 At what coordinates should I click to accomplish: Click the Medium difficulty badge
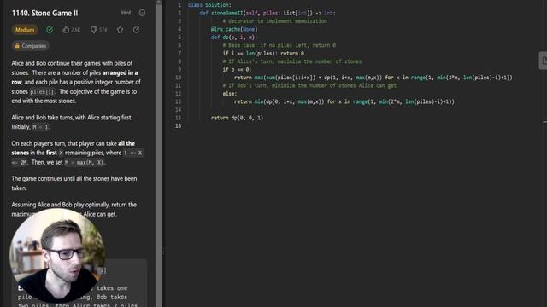[x=25, y=30]
